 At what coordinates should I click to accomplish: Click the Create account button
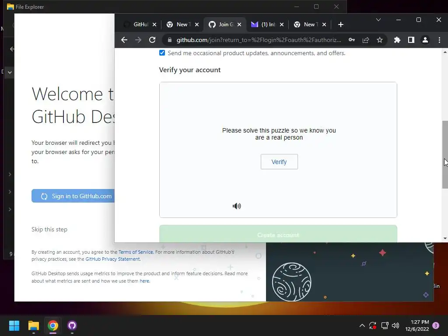[278, 234]
